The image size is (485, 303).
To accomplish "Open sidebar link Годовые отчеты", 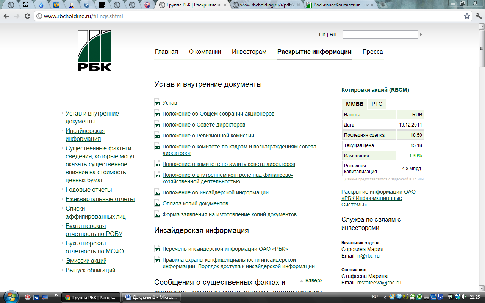I will click(x=89, y=190).
